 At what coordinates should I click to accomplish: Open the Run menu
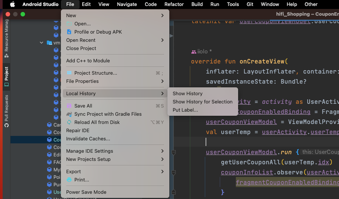215,4
